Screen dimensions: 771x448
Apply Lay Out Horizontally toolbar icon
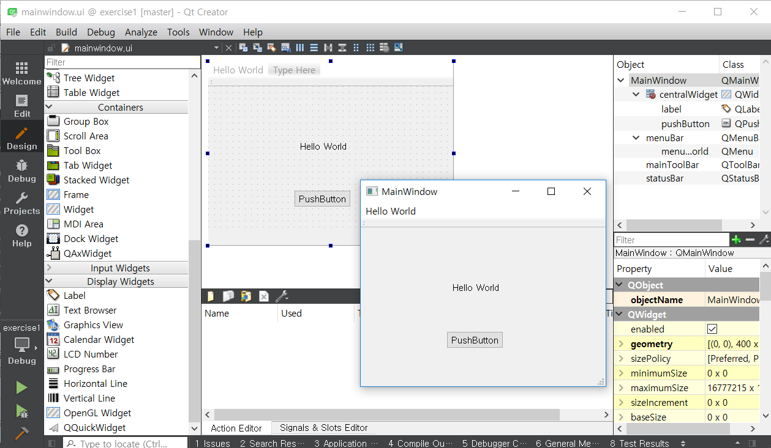pyautogui.click(x=300, y=48)
